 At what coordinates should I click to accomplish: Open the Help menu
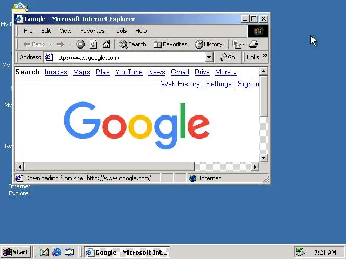click(x=141, y=31)
